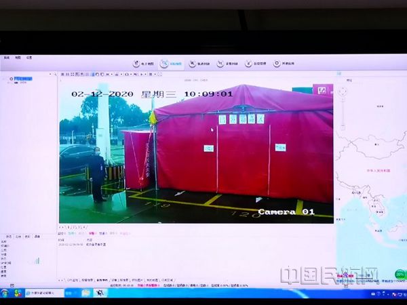Image resolution: width=407 pixels, height=305 pixels.
Task: Click the map pan compass control
Action: pos(343,89)
